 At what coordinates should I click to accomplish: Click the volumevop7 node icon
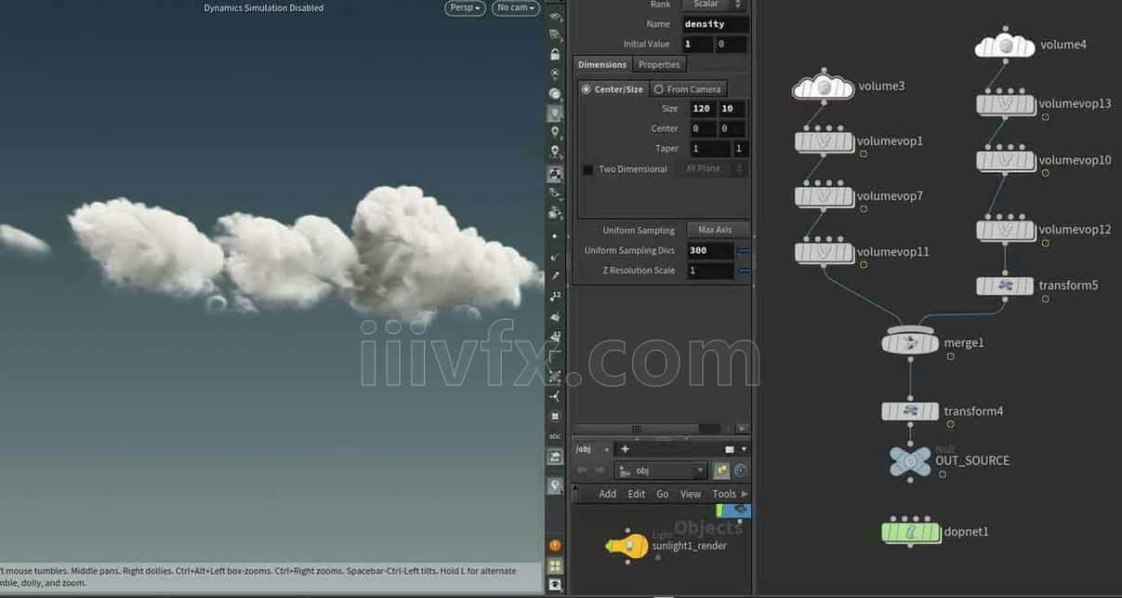(x=824, y=196)
